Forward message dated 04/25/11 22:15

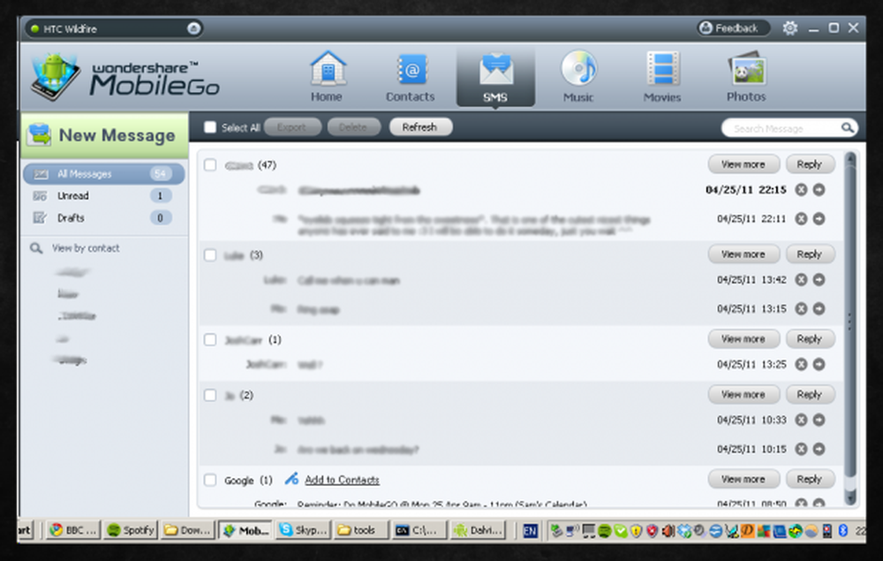pos(819,190)
